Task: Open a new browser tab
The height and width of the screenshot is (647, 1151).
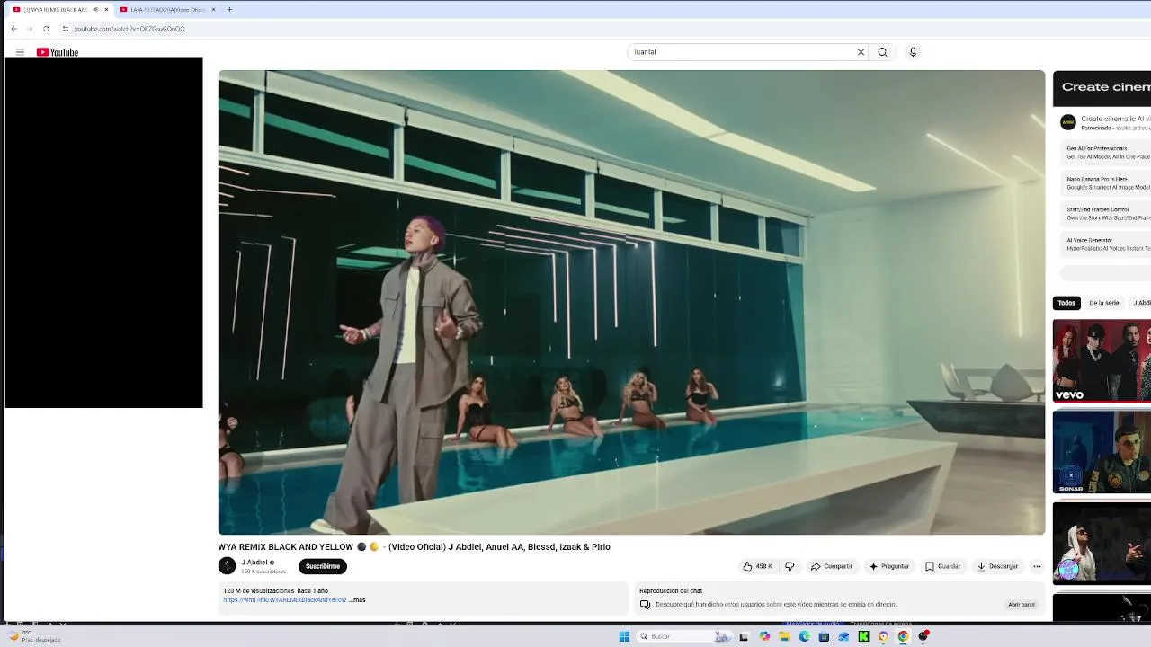Action: [x=229, y=9]
